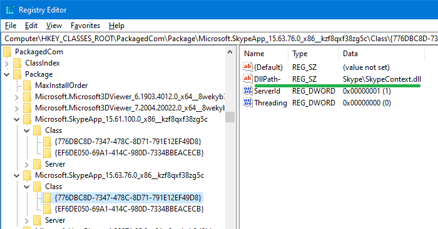This screenshot has height=229, width=438.
Task: Click the (value not set) data cell
Action: pos(366,67)
